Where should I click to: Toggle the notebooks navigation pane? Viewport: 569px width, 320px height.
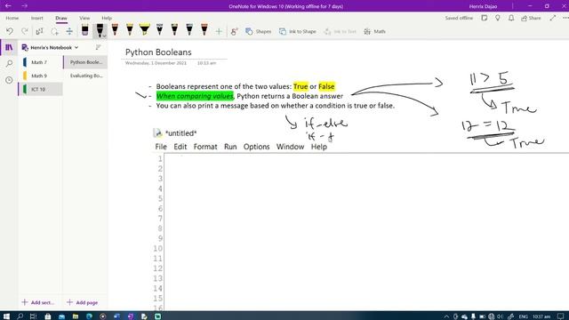[x=9, y=47]
